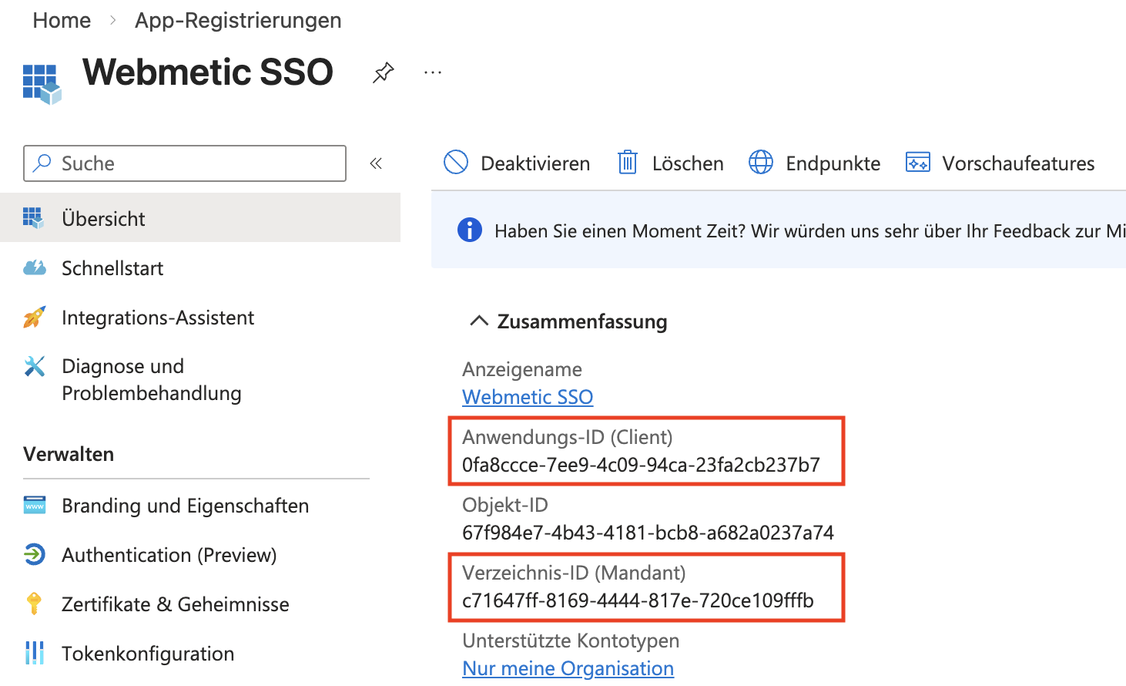
Task: Click the Diagnose und Problembehandlung wrench icon
Action: click(x=35, y=366)
